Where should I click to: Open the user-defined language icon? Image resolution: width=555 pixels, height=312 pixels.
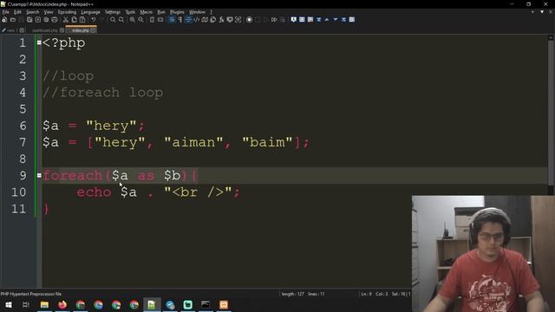click(x=197, y=20)
